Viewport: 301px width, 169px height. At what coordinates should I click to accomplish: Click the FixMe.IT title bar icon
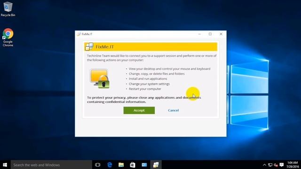pos(79,34)
